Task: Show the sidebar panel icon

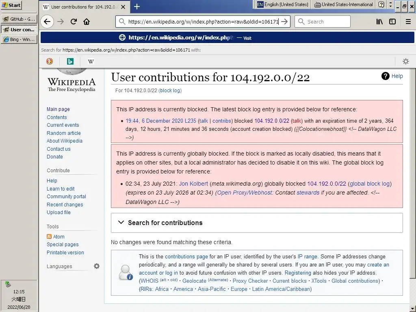Action: [x=392, y=22]
